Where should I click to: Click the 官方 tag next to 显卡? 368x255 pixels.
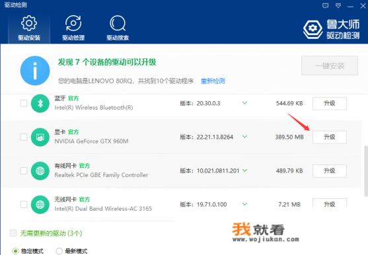pos(73,132)
